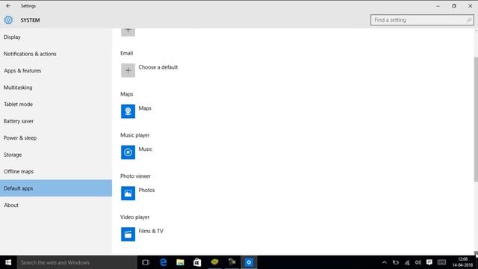Screen dimensions: 478x269
Task: Click the volume icon in the system tray
Action: click(418, 262)
